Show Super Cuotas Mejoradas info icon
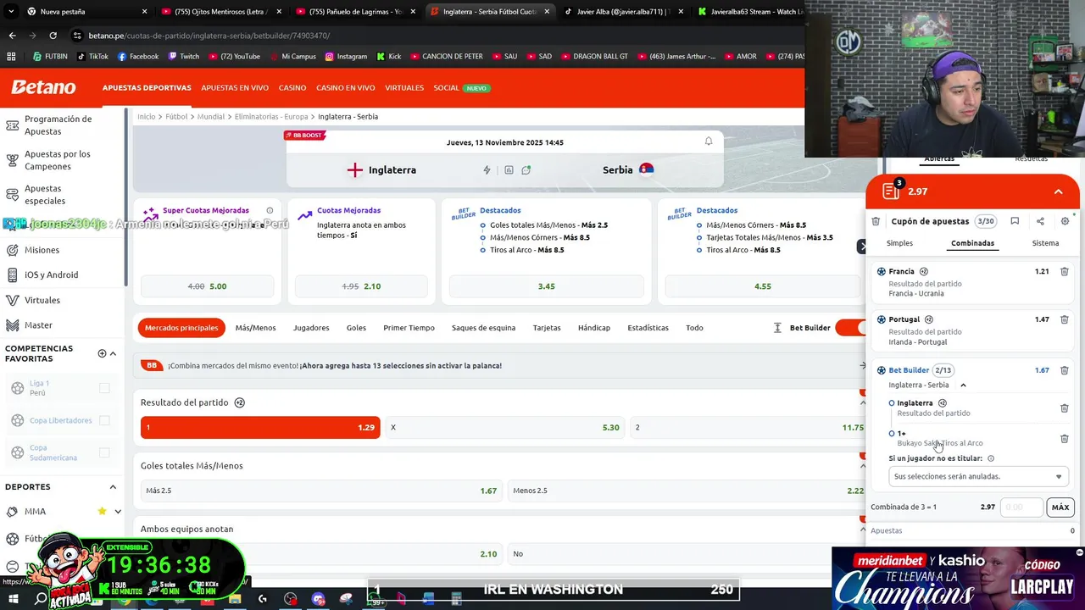 270,210
